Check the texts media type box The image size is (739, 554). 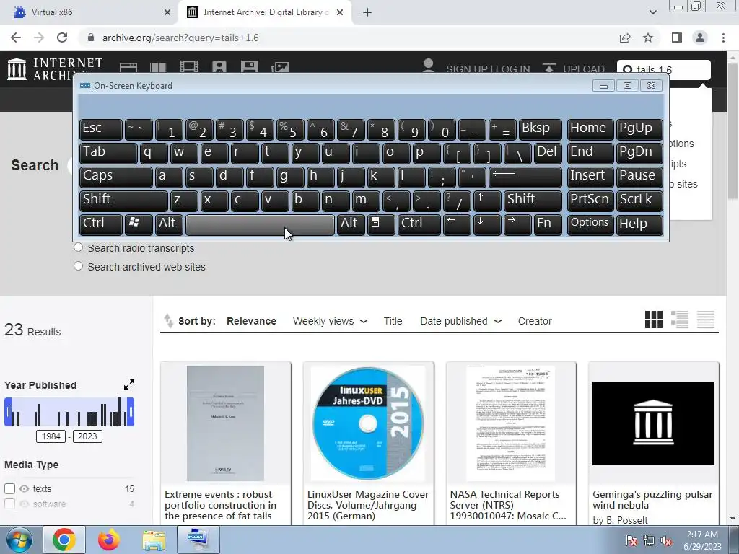9,488
